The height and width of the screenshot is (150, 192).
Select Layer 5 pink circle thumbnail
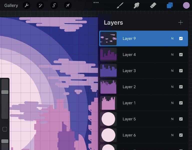coord(108,119)
